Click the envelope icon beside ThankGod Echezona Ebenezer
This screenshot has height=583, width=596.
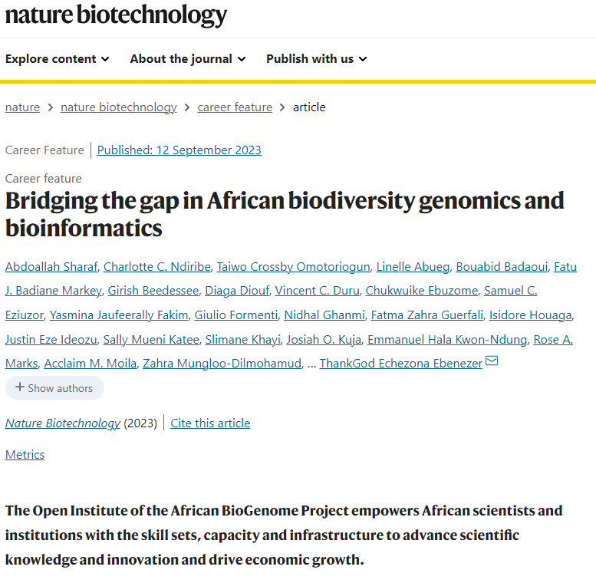[x=492, y=361]
